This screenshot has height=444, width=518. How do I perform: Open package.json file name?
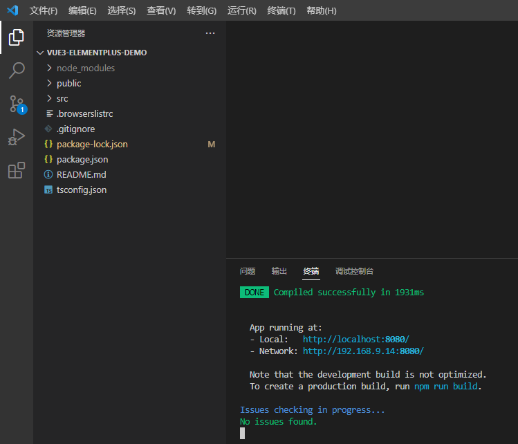click(x=82, y=160)
